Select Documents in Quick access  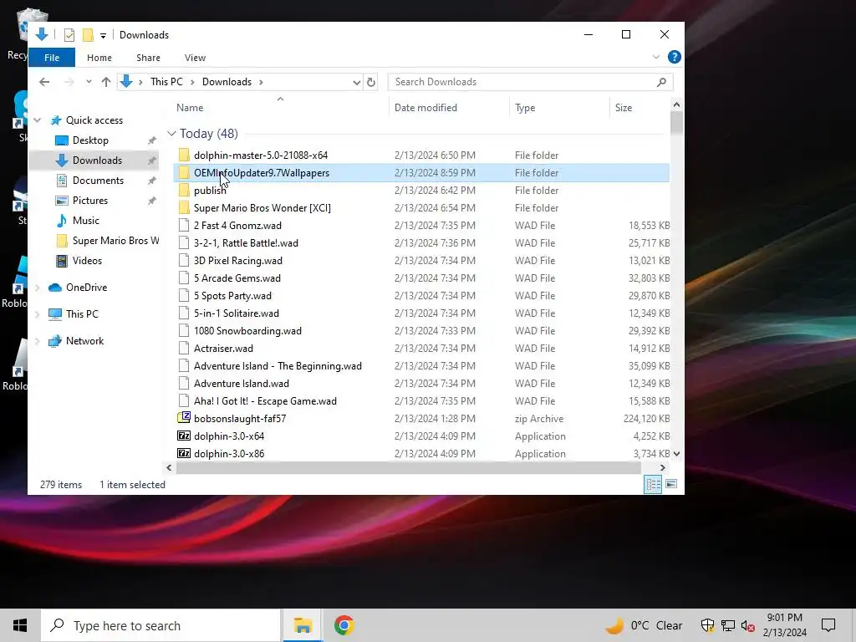click(98, 181)
